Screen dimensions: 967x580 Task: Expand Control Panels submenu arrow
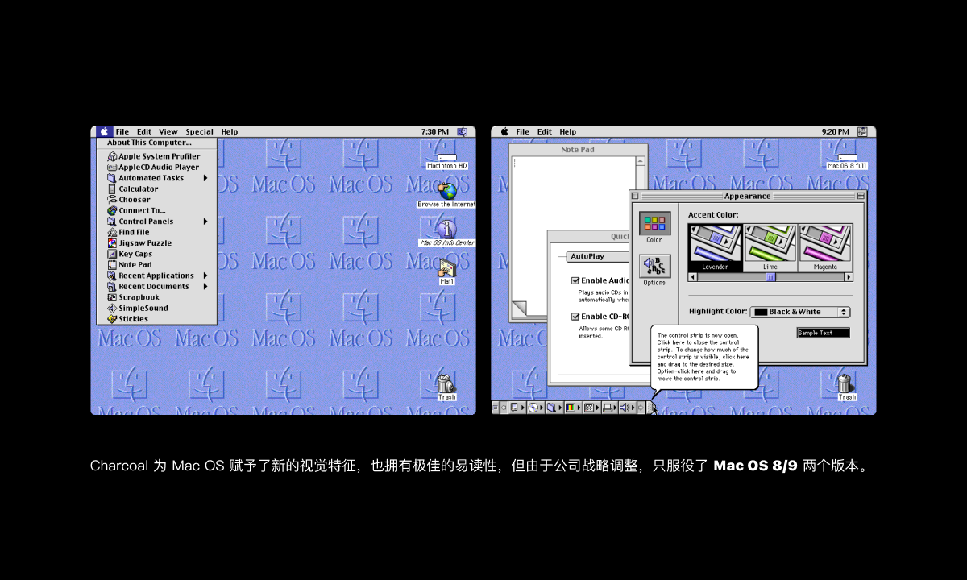click(205, 222)
